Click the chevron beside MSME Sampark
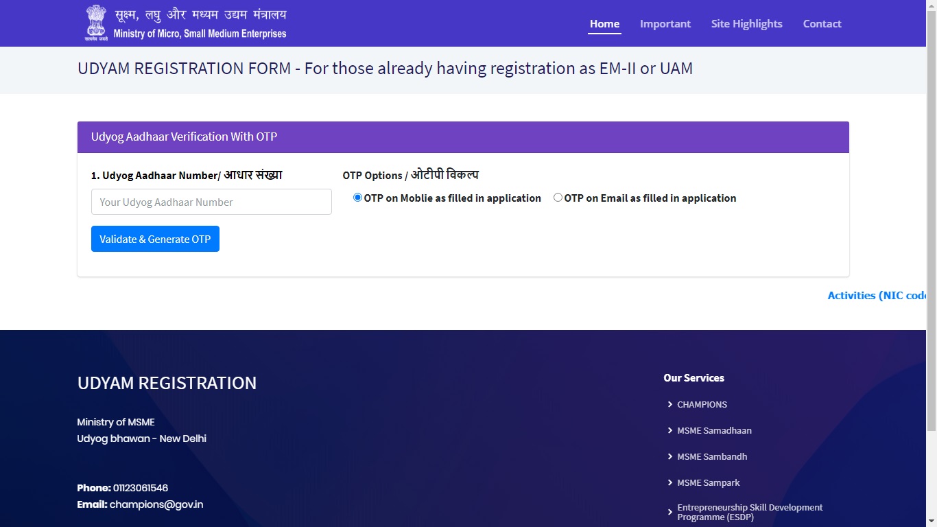This screenshot has width=937, height=527. 670,482
